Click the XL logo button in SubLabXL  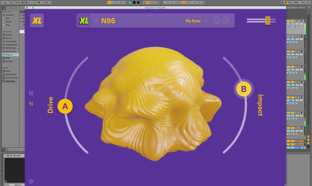(x=37, y=20)
